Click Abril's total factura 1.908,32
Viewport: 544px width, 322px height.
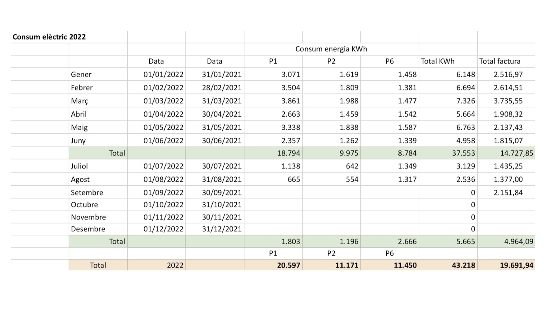pyautogui.click(x=508, y=114)
